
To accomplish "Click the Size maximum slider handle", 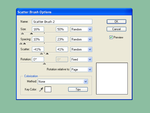I will pos(31,33).
